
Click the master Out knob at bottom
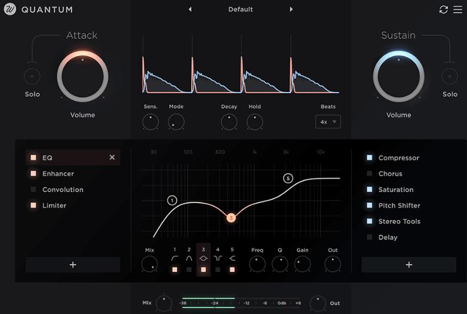pyautogui.click(x=318, y=303)
